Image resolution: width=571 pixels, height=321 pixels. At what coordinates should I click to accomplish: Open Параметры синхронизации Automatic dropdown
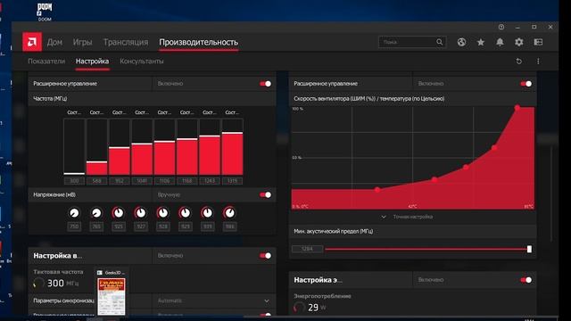[x=214, y=300]
